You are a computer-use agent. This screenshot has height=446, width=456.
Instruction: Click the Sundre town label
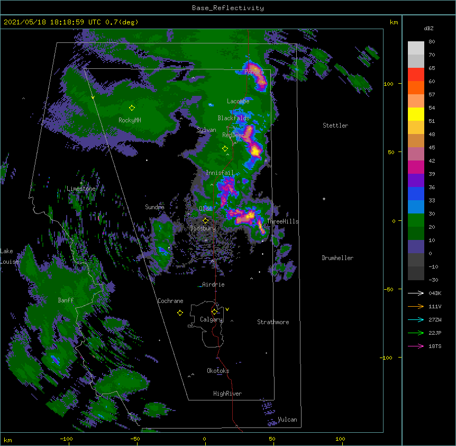154,207
